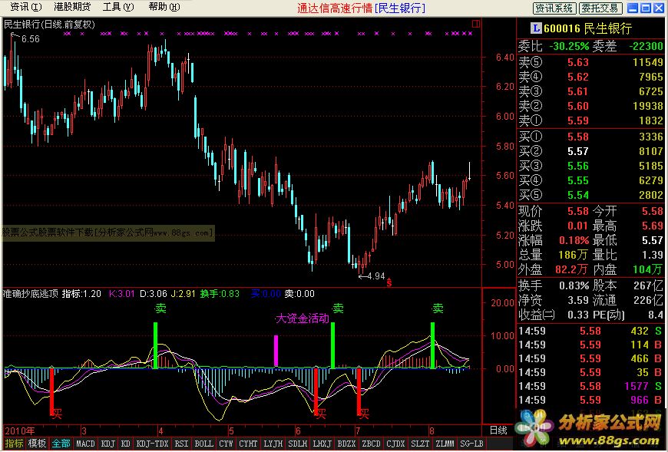Click the 准确抄底逃顶 indicator name
Image resolution: width=668 pixels, height=452 pixels.
tap(31, 294)
